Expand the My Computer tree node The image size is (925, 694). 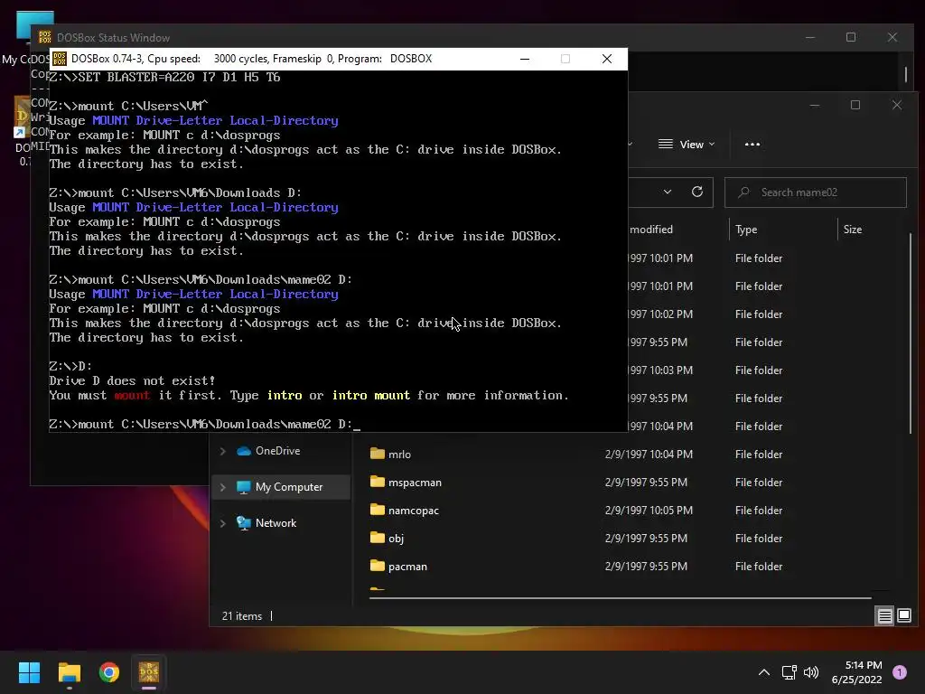(x=222, y=487)
